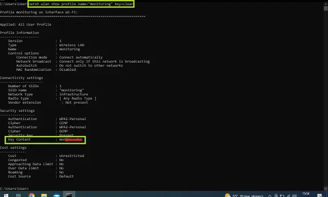This screenshot has height=197, width=328.
Task: Click the 'Control options' label
Action: 24,53
